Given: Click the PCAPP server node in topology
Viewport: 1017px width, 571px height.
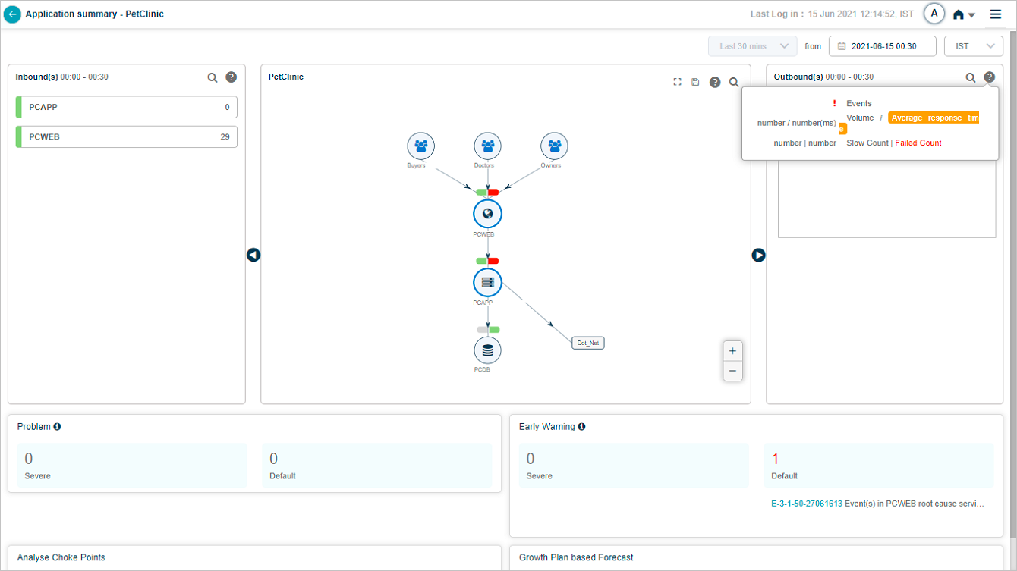Looking at the screenshot, I should tap(487, 282).
